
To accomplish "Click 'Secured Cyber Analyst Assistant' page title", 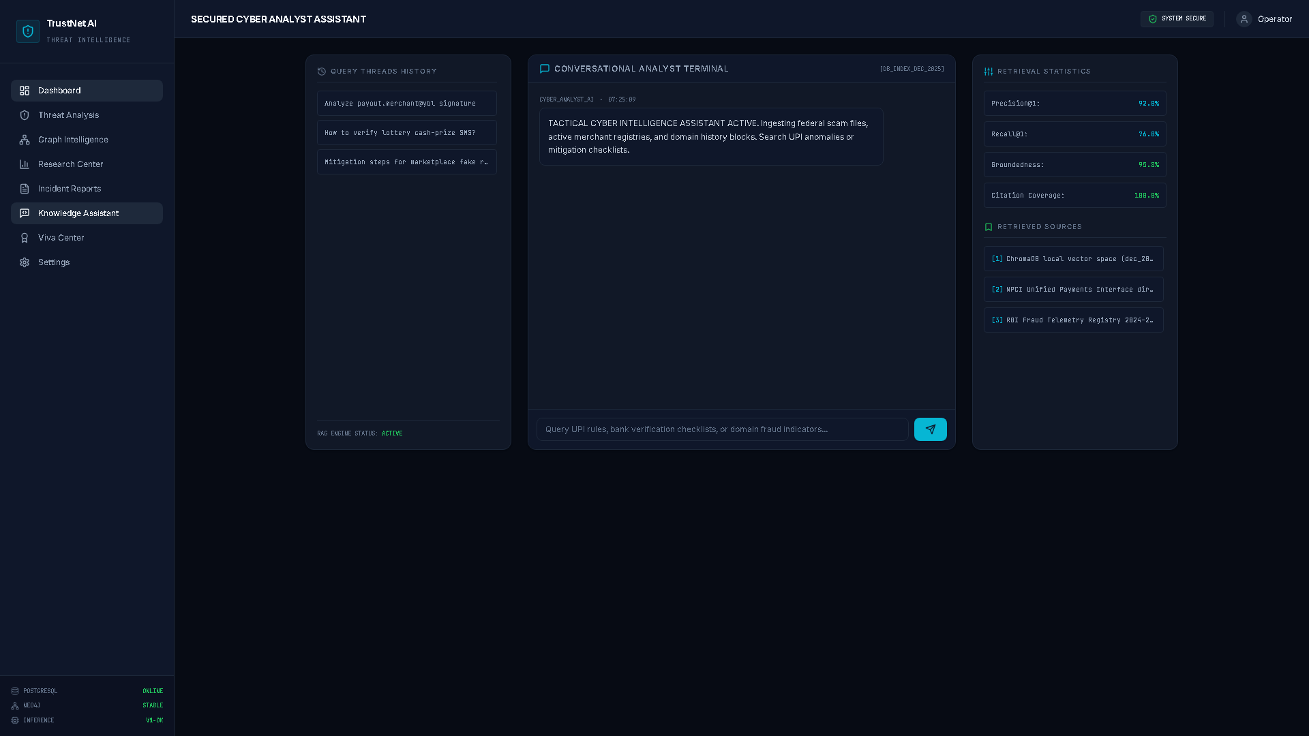I will (278, 19).
